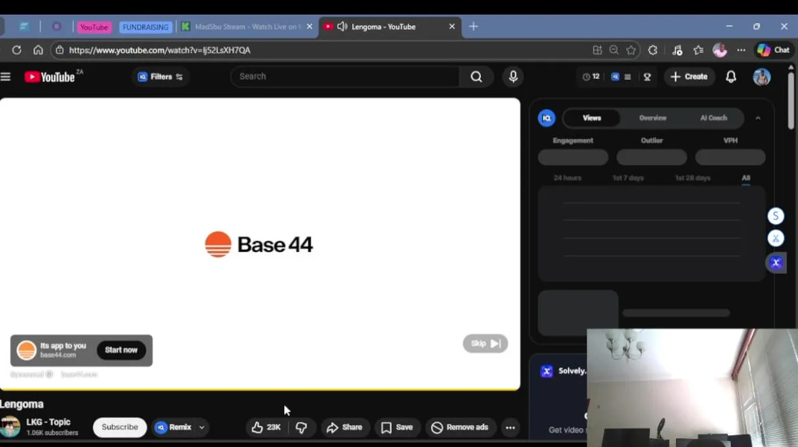Reload the page with the refresh icon
Image resolution: width=798 pixels, height=447 pixels.
(17, 50)
